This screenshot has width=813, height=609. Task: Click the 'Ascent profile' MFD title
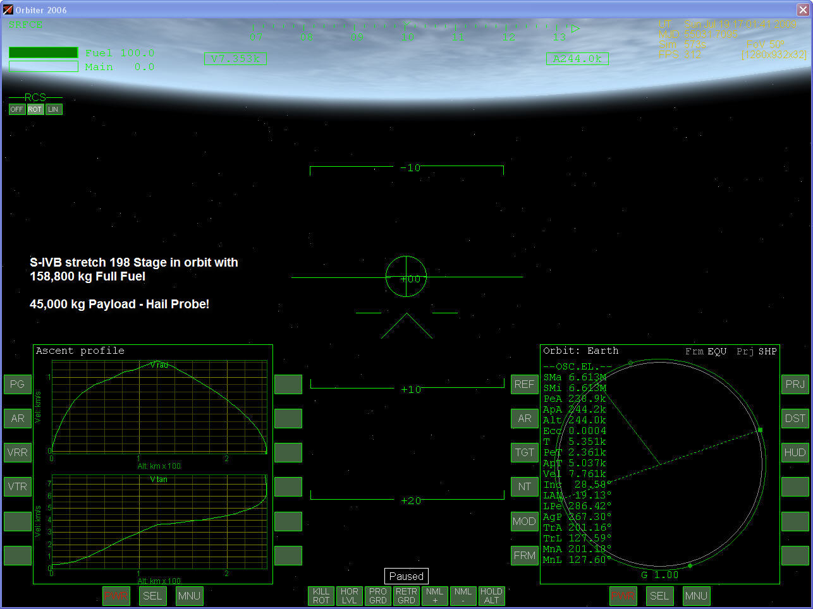tap(80, 351)
